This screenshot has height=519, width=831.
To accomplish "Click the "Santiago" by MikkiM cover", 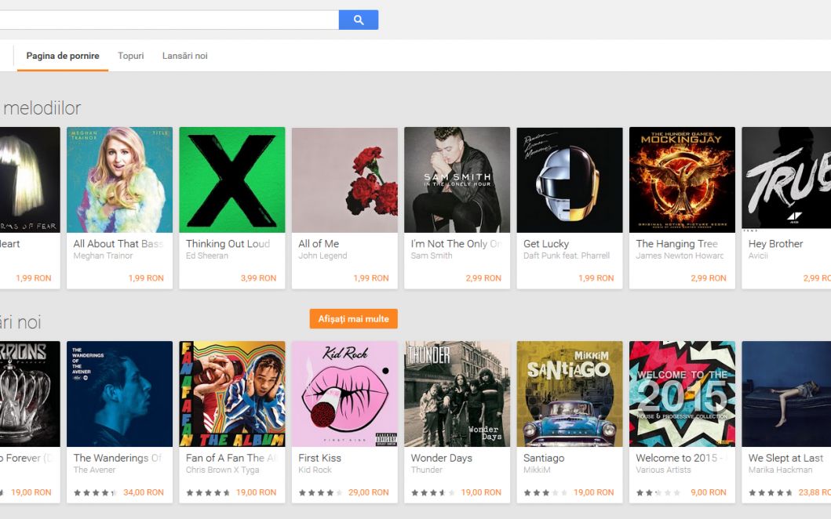I will [569, 393].
